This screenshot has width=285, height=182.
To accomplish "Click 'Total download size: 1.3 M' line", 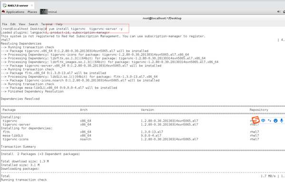I will (x=25, y=161).
